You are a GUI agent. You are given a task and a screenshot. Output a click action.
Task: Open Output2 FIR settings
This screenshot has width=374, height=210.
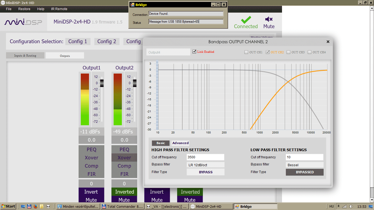124,174
